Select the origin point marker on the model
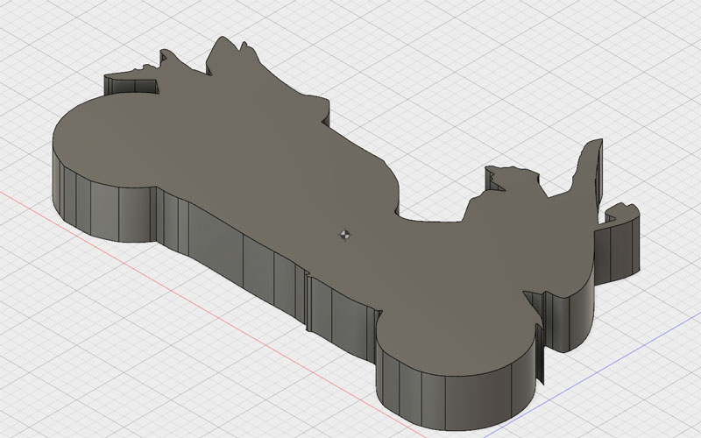701x438 pixels. (x=344, y=234)
